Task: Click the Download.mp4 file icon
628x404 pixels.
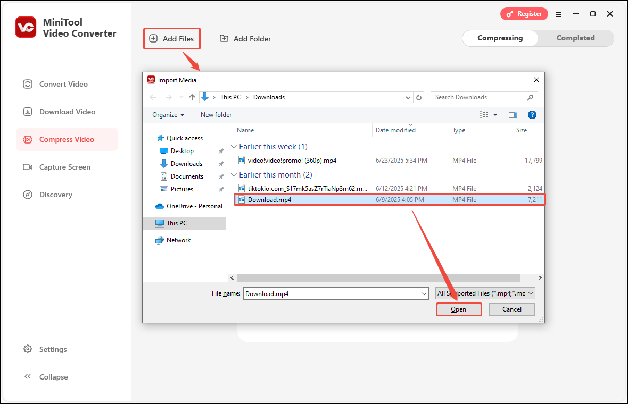Action: (242, 199)
